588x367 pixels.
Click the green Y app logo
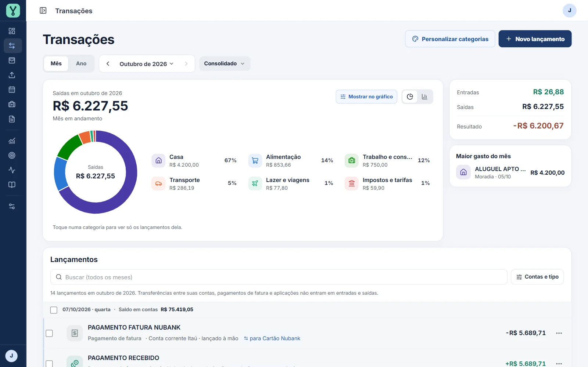pyautogui.click(x=13, y=11)
